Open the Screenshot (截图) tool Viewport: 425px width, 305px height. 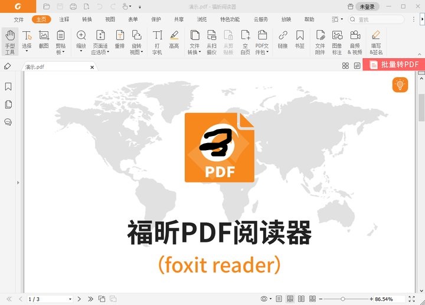44,39
